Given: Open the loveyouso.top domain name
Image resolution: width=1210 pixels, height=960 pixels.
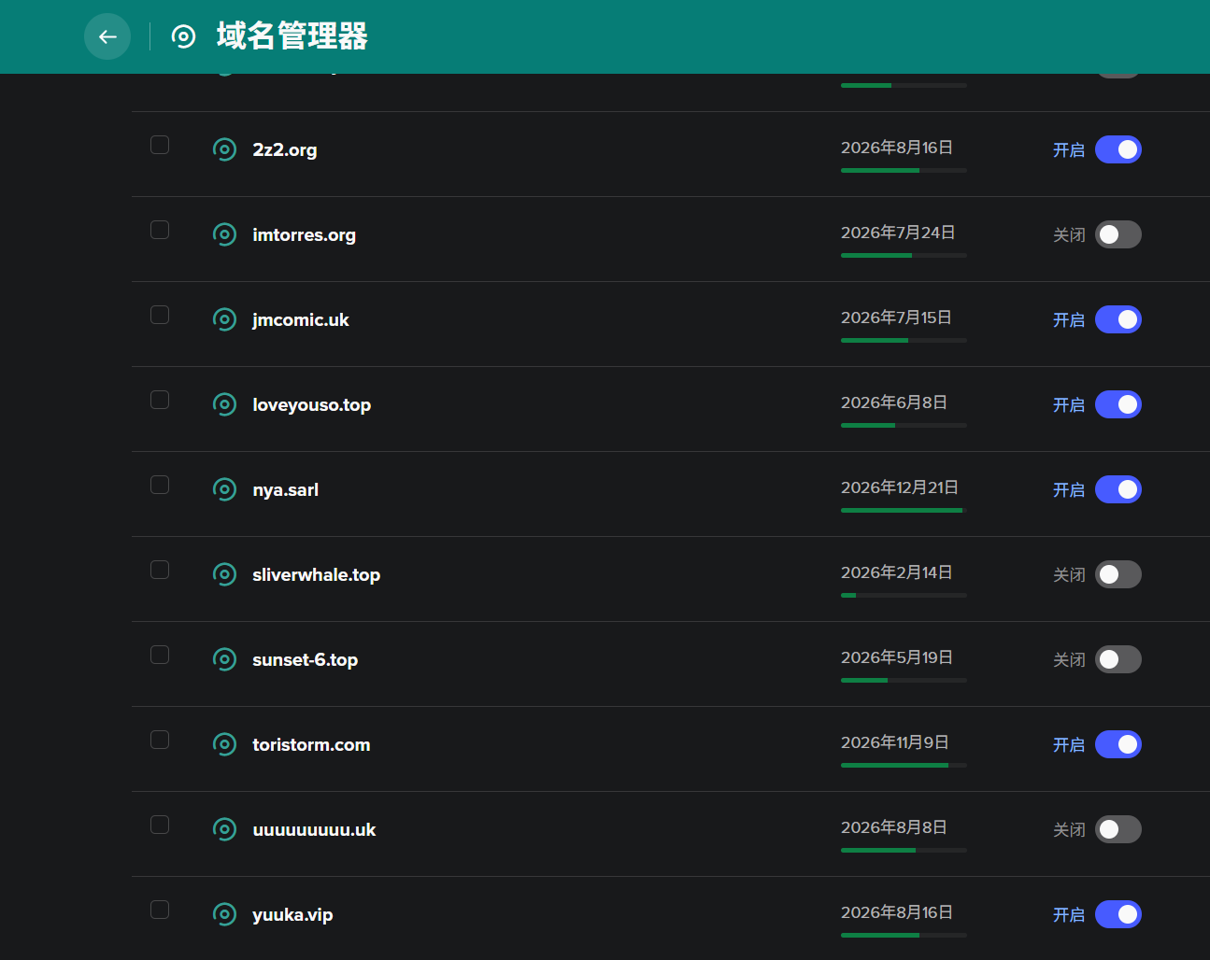Looking at the screenshot, I should 311,404.
